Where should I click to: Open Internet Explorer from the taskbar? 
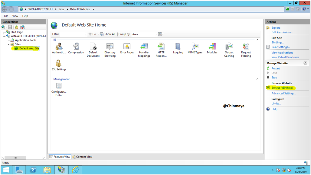coord(75,170)
